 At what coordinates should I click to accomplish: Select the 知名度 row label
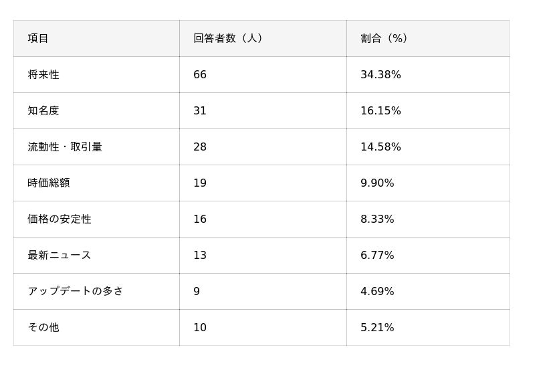pyautogui.click(x=43, y=111)
